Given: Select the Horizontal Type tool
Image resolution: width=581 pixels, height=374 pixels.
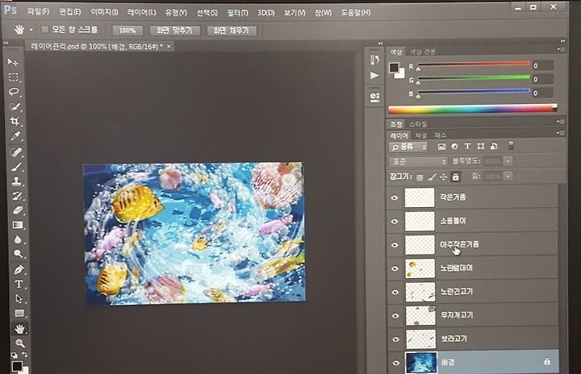Looking at the screenshot, I should click(x=19, y=284).
